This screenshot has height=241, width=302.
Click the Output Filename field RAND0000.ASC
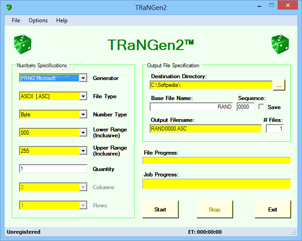pos(206,128)
